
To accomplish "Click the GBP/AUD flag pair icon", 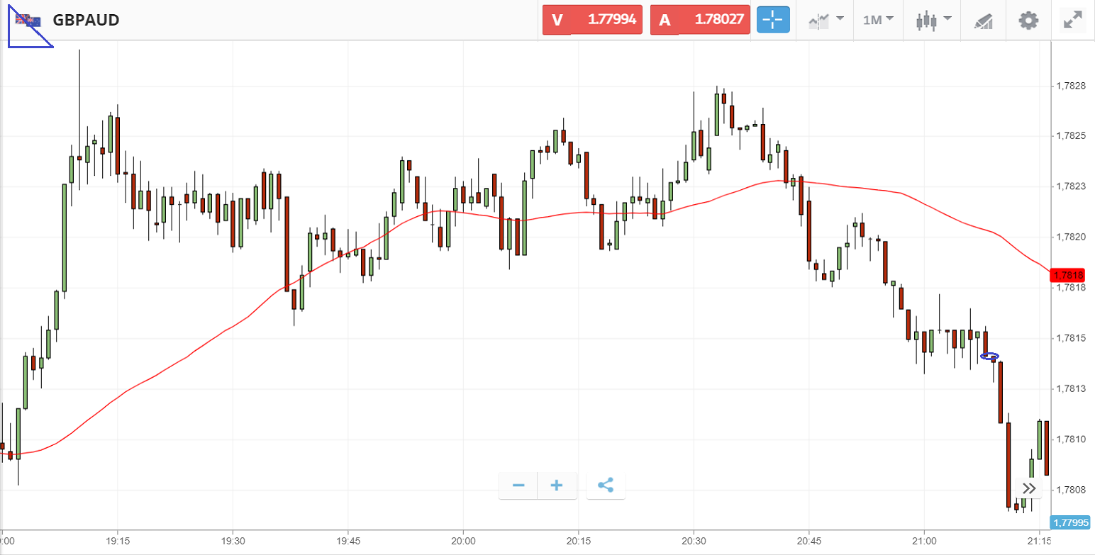I will 28,20.
